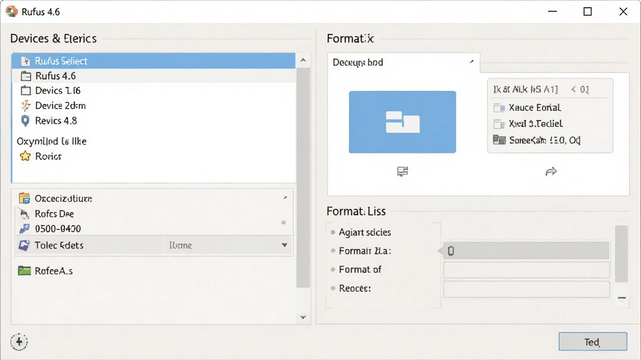The height and width of the screenshot is (360, 641).
Task: Click the icon beside Rufus 4.6 list row
Action: [x=26, y=76]
